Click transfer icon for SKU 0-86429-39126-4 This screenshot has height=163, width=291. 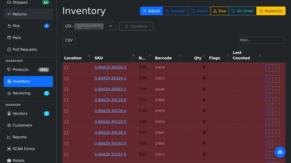276,112
